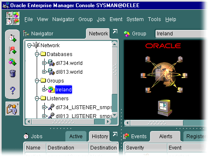
Task: Click Navigator tree scroll right arrow
Action: 108,121
